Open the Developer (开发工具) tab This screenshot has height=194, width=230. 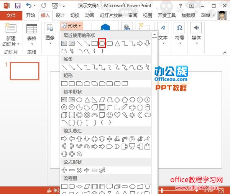point(167,15)
